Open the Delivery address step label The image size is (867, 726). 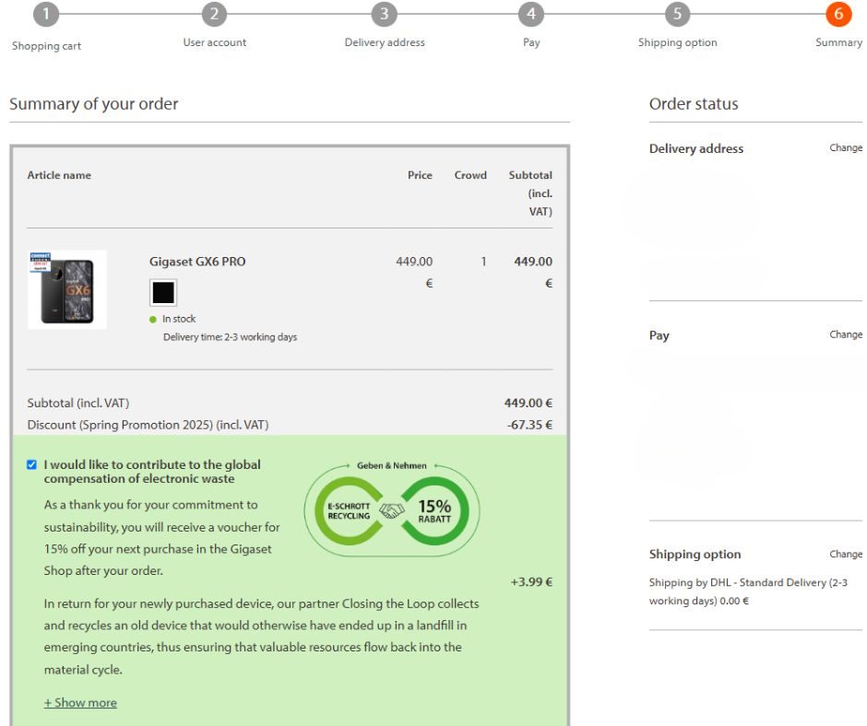pos(385,42)
